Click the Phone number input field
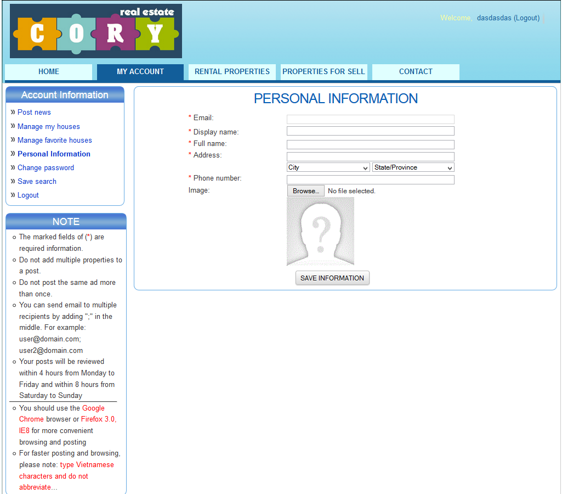Screen dimensions: 562x494 click(x=370, y=179)
